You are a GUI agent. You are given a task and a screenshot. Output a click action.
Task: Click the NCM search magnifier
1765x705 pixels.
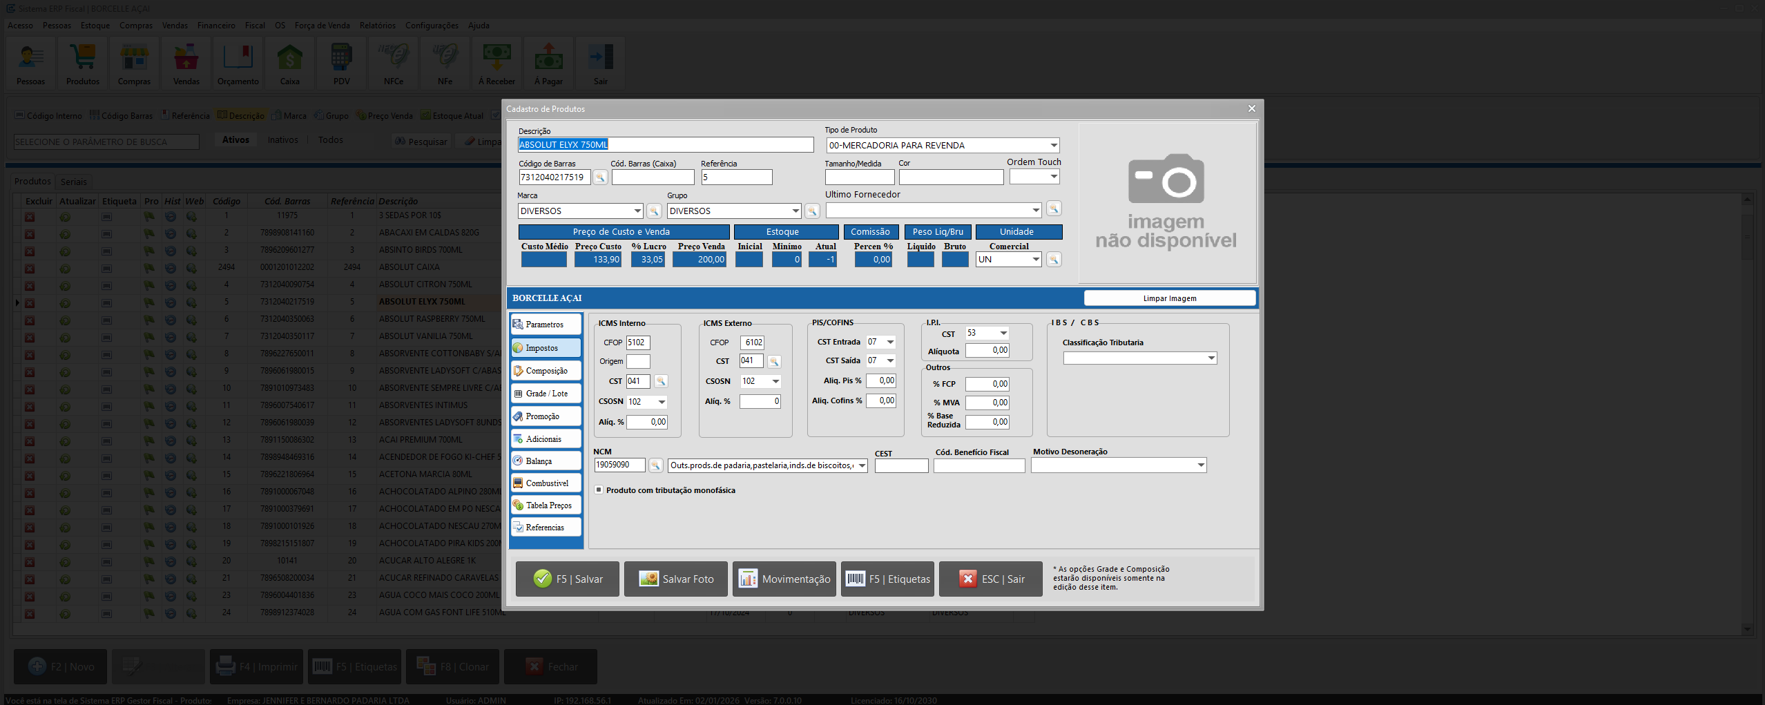coord(655,465)
